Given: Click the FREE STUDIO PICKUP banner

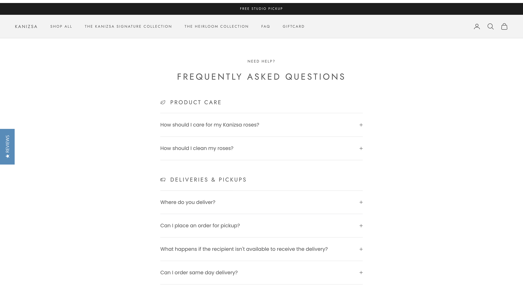Looking at the screenshot, I should tap(261, 8).
